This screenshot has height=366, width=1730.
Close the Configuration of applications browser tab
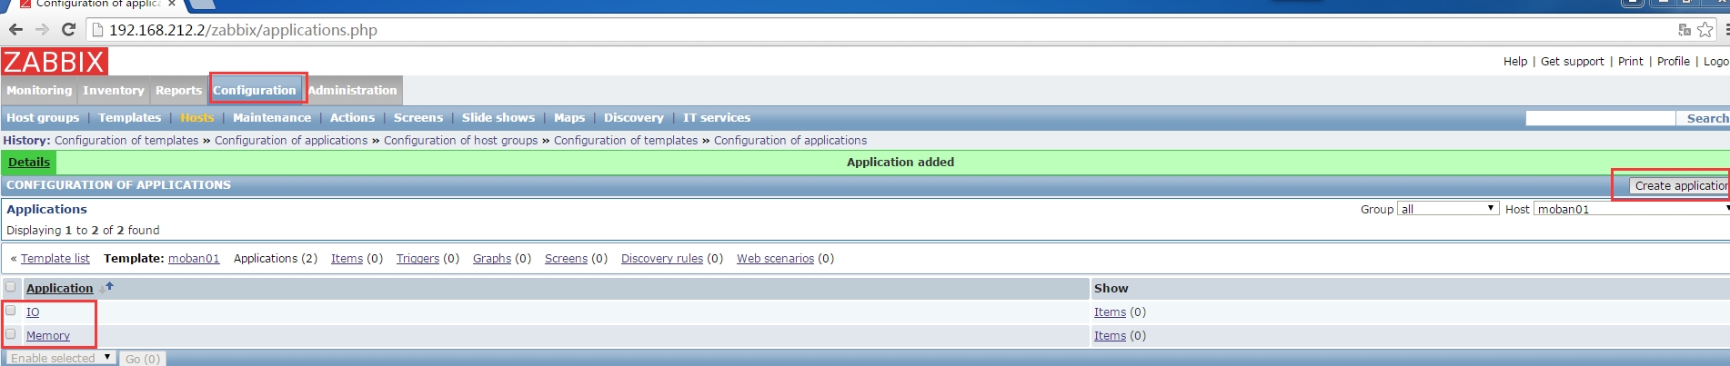(171, 4)
